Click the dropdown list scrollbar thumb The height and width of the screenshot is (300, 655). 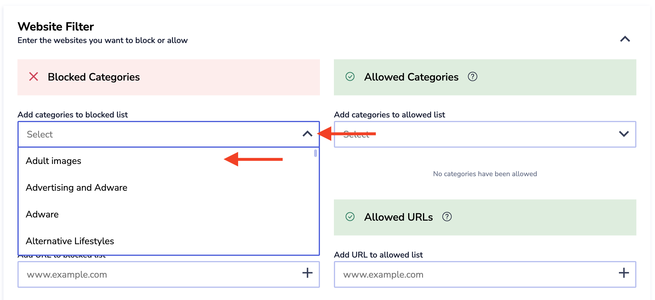pos(315,153)
